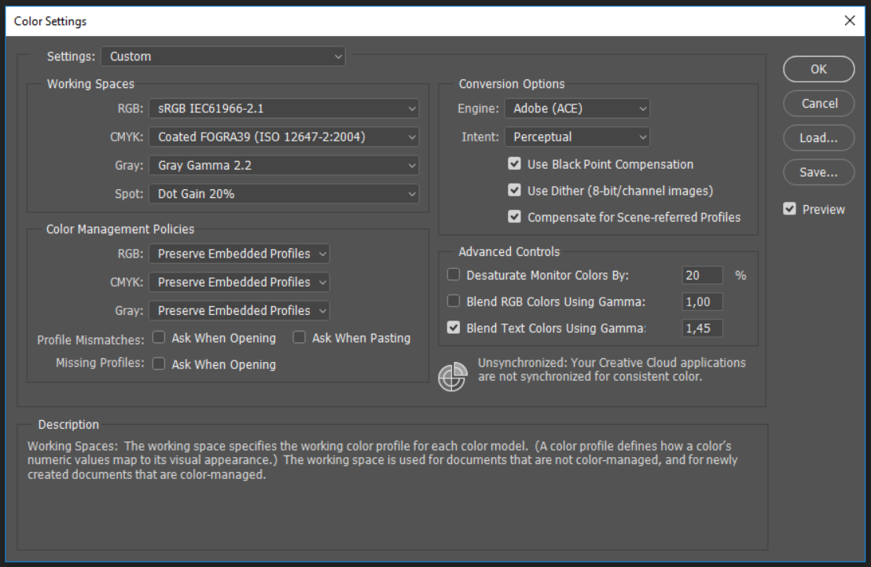
Task: Disable Blend Text Colors Using Gamma
Action: pos(454,328)
